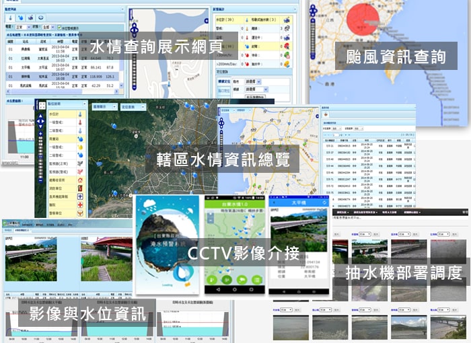The width and height of the screenshot is (471, 343).
Task: Click the 水位計 blue thermometer legend icon
Action: pyautogui.click(x=80, y=114)
